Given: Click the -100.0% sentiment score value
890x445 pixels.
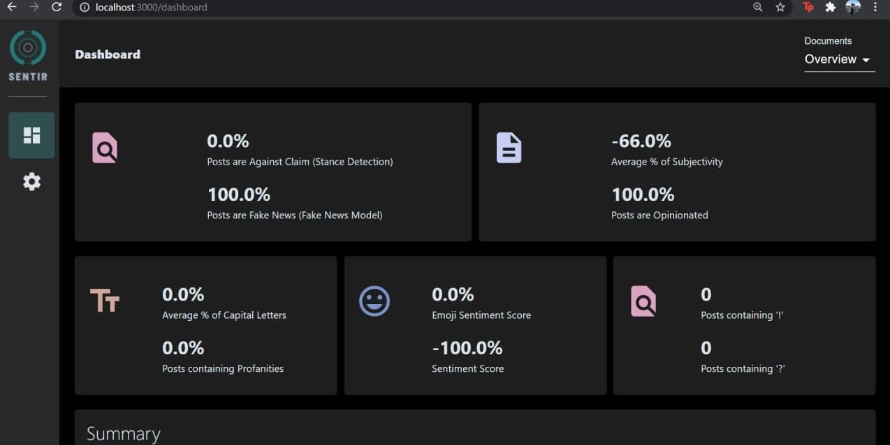Looking at the screenshot, I should point(467,348).
